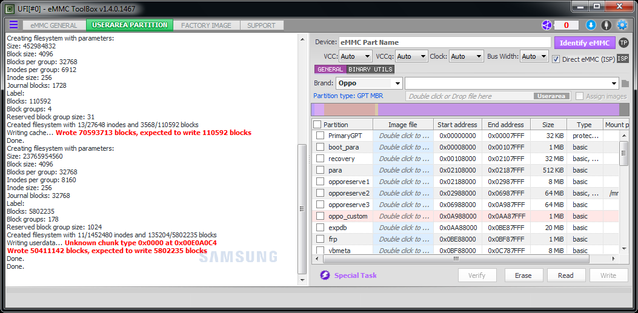Image resolution: width=638 pixels, height=313 pixels.
Task: Click the Write button
Action: [608, 275]
